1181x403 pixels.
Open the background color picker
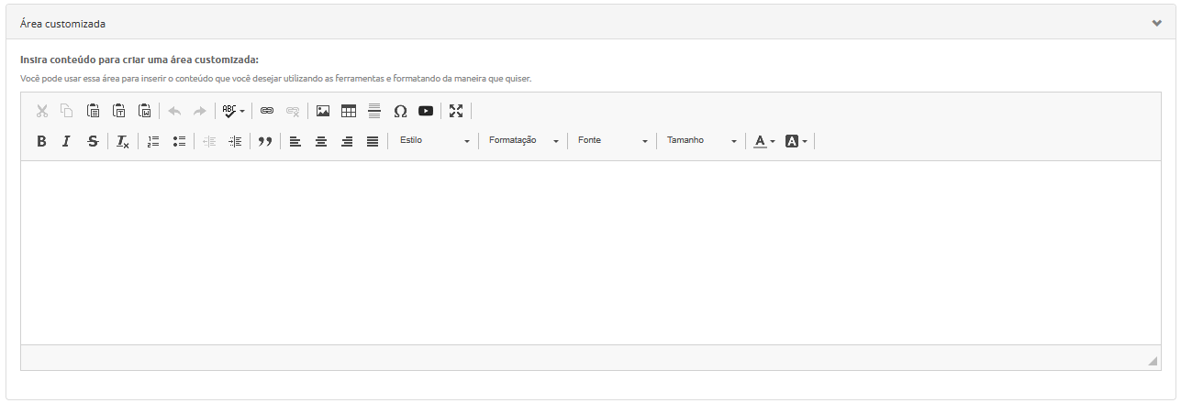[796, 141]
